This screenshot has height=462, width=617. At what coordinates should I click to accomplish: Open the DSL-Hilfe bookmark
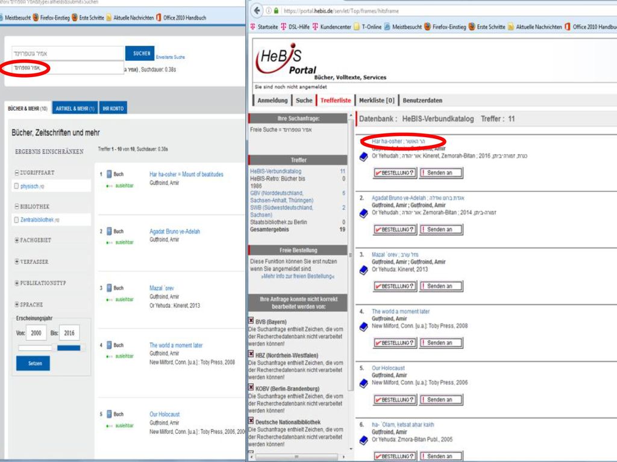click(x=295, y=26)
